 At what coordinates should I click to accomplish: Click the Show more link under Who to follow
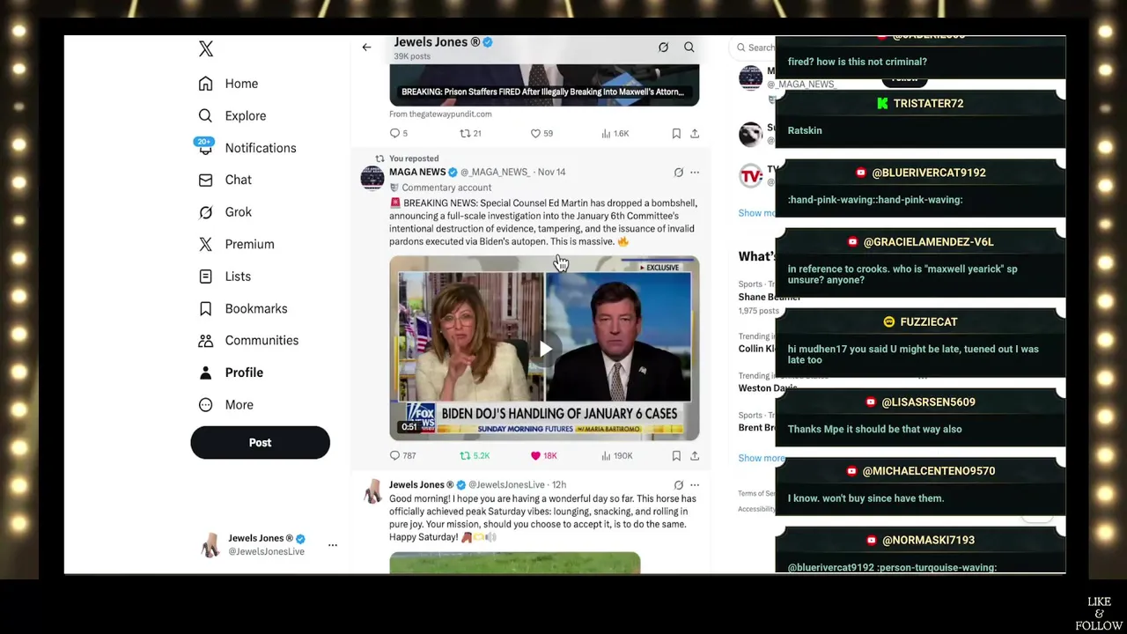point(756,213)
